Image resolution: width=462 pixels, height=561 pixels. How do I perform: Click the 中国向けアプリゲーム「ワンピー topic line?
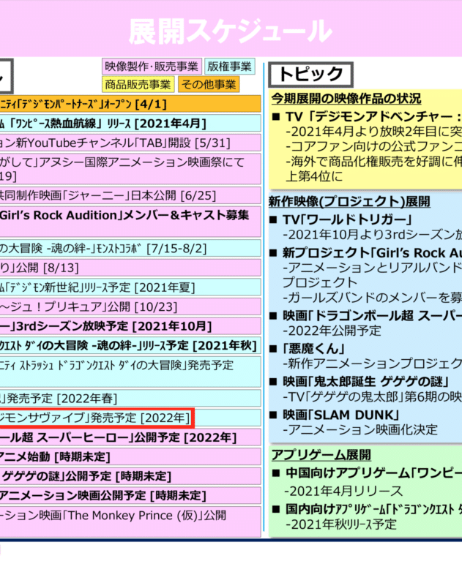click(x=373, y=473)
